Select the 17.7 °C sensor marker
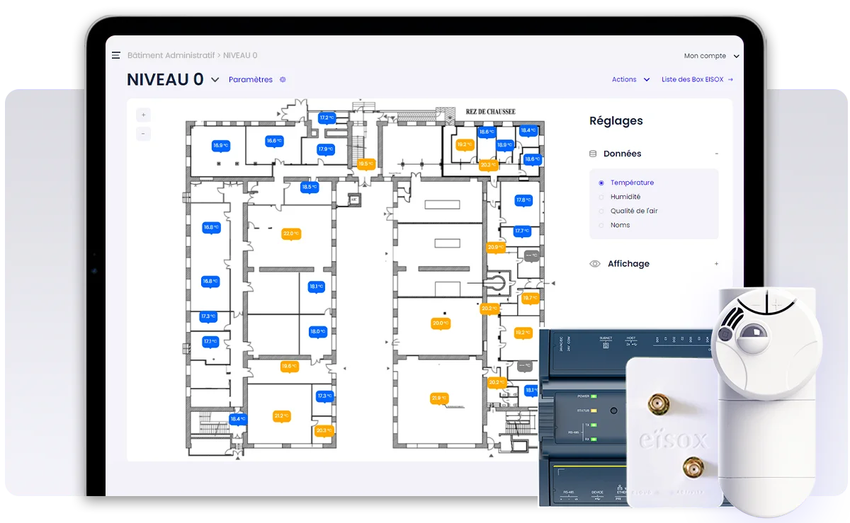Viewport: 850px width, 523px height. click(x=522, y=231)
